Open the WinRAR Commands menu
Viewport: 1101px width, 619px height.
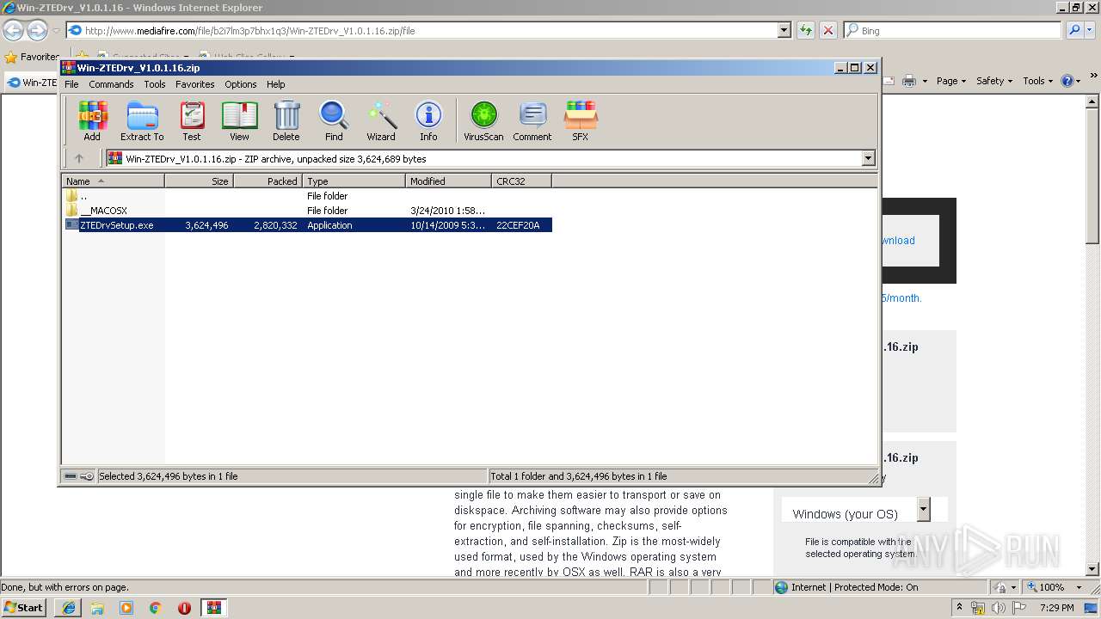pyautogui.click(x=111, y=84)
